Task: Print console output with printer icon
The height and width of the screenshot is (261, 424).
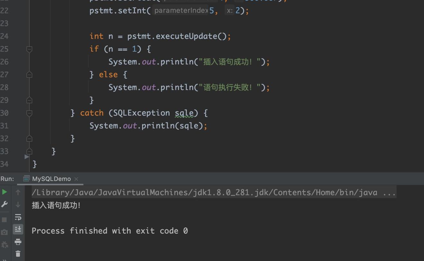Action: click(x=18, y=242)
